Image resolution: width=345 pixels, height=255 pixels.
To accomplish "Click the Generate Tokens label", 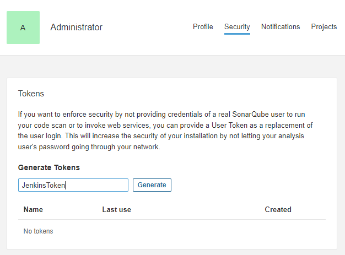I will [48, 167].
